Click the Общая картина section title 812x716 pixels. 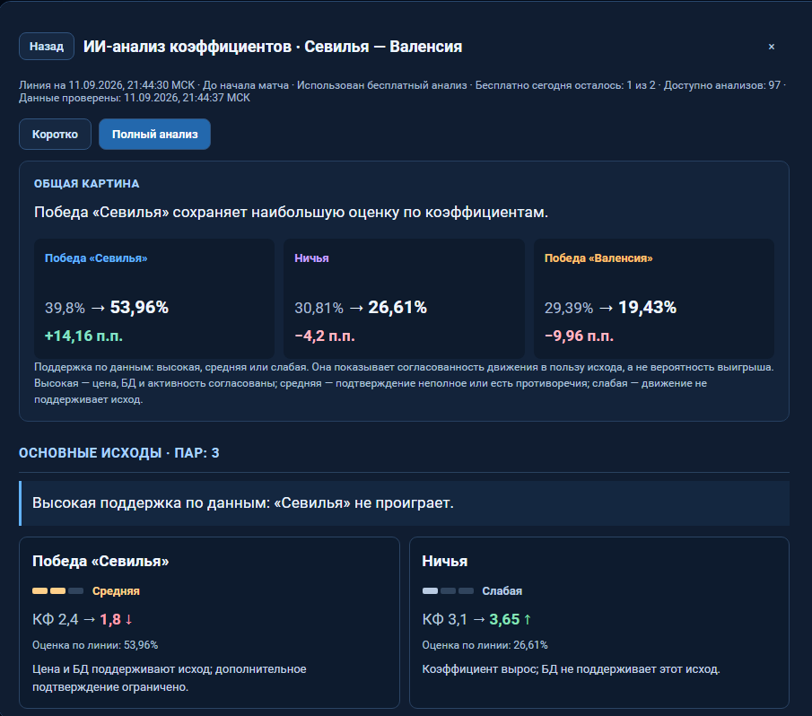coord(86,184)
